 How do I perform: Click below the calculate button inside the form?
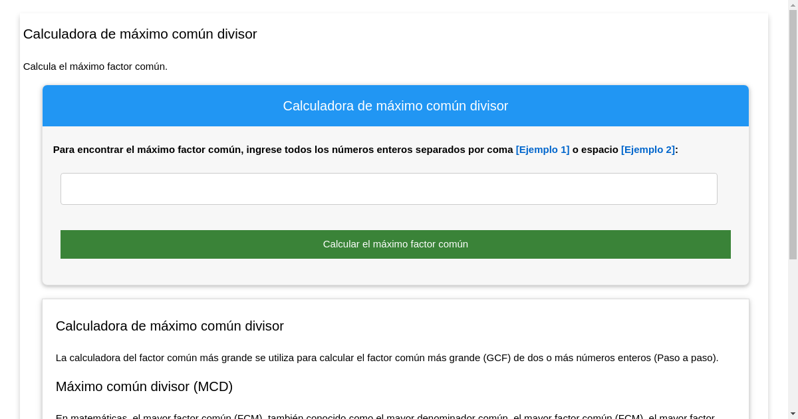395,269
